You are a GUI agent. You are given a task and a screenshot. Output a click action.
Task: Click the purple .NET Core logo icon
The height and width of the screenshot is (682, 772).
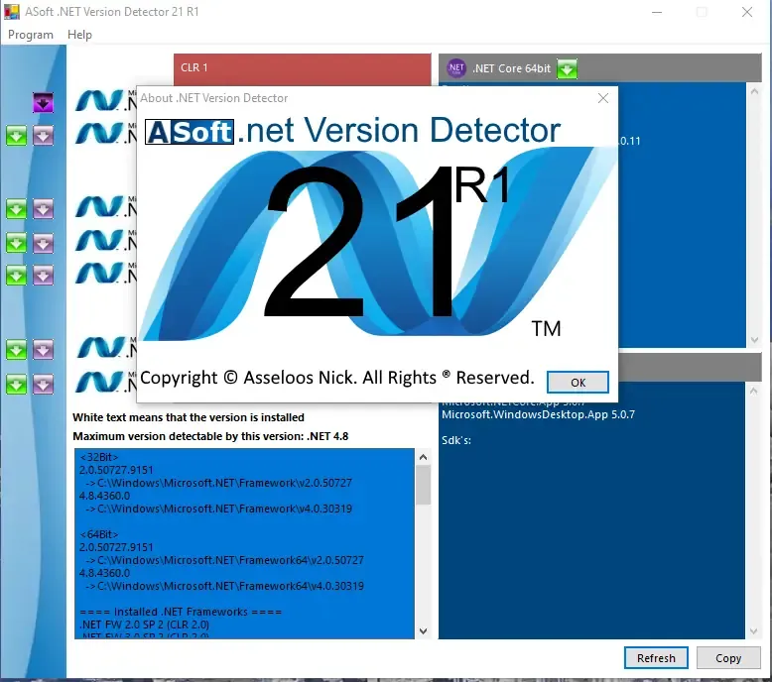pyautogui.click(x=456, y=68)
